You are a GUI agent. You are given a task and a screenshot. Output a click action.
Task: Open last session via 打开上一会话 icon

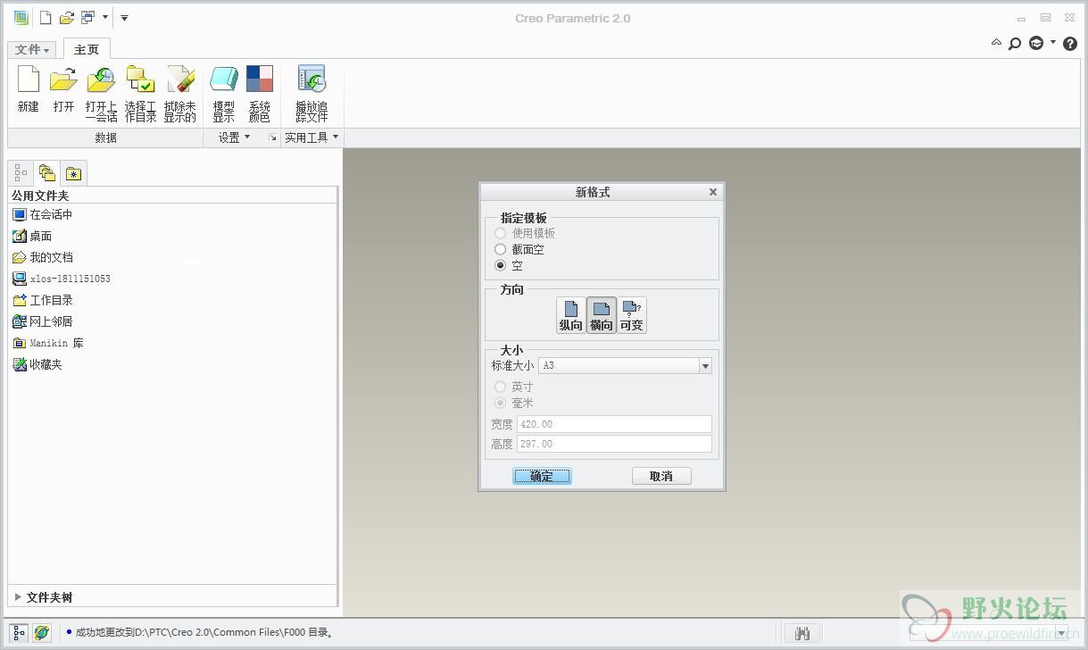coord(101,93)
